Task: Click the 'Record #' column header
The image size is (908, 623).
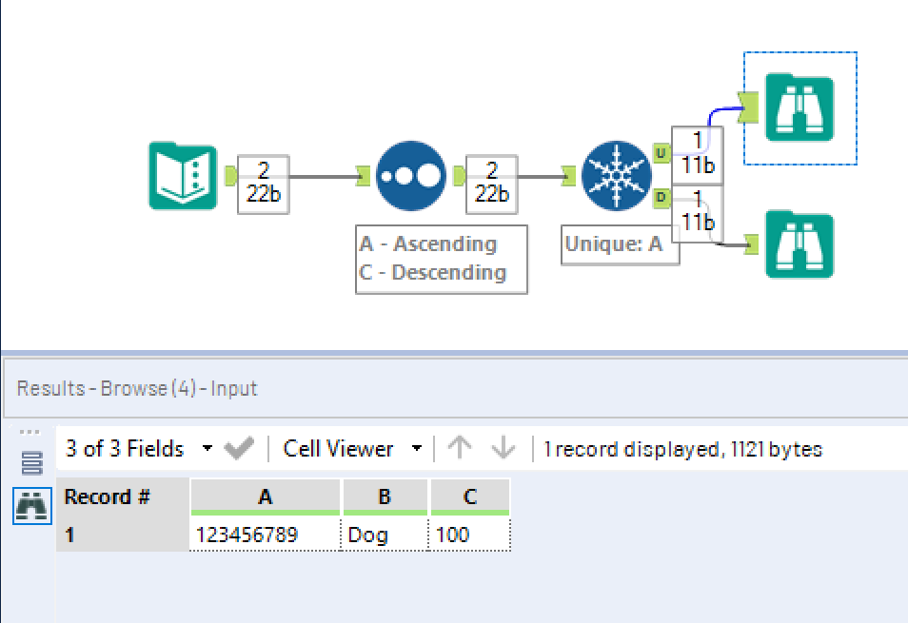Action: [x=123, y=496]
